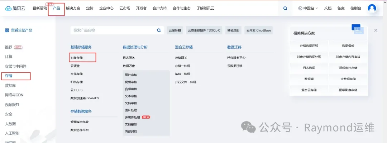Viewport: 387px width, 143px height.
Task: Select the 视频服务 category
Action: 12,104
